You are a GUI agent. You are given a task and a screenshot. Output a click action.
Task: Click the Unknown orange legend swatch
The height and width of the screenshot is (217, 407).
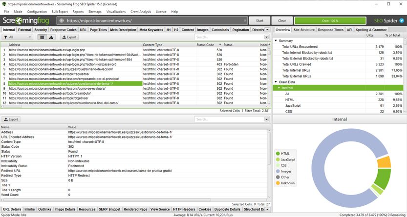(278, 183)
